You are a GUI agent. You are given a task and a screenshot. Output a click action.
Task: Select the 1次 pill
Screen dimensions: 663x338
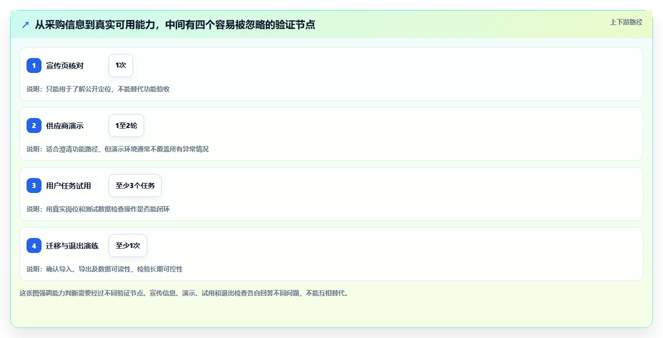coord(121,65)
